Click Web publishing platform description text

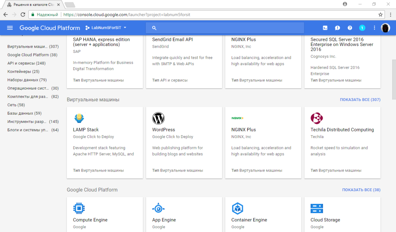pyautogui.click(x=177, y=151)
